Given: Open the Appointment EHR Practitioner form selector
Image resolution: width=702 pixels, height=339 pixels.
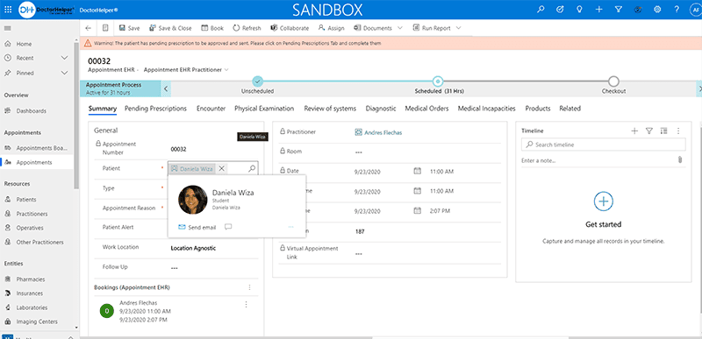Looking at the screenshot, I should point(186,70).
